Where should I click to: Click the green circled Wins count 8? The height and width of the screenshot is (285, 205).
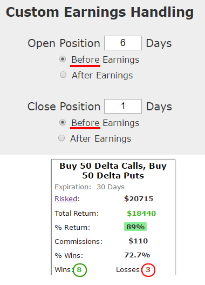(x=80, y=270)
